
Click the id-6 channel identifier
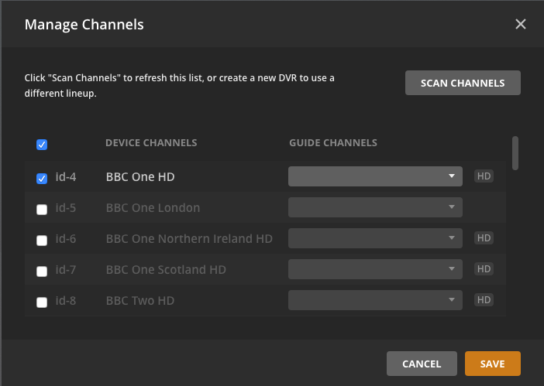point(66,238)
